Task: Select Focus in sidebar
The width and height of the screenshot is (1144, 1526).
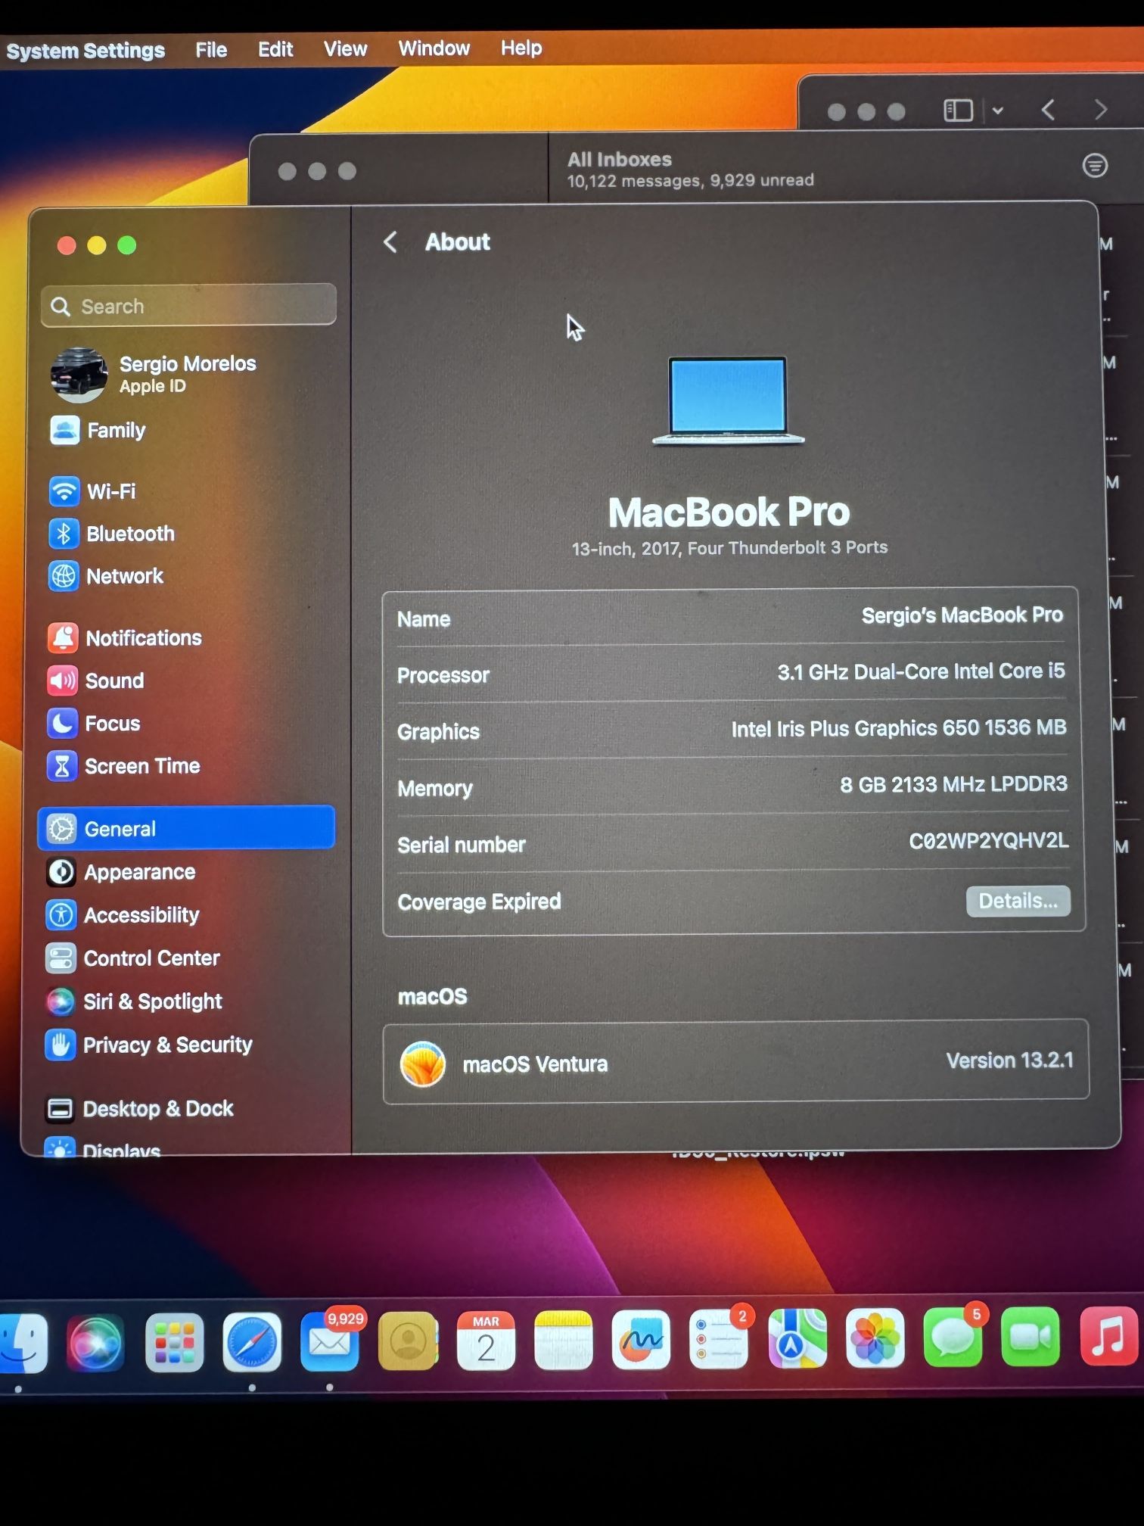Action: 112,724
